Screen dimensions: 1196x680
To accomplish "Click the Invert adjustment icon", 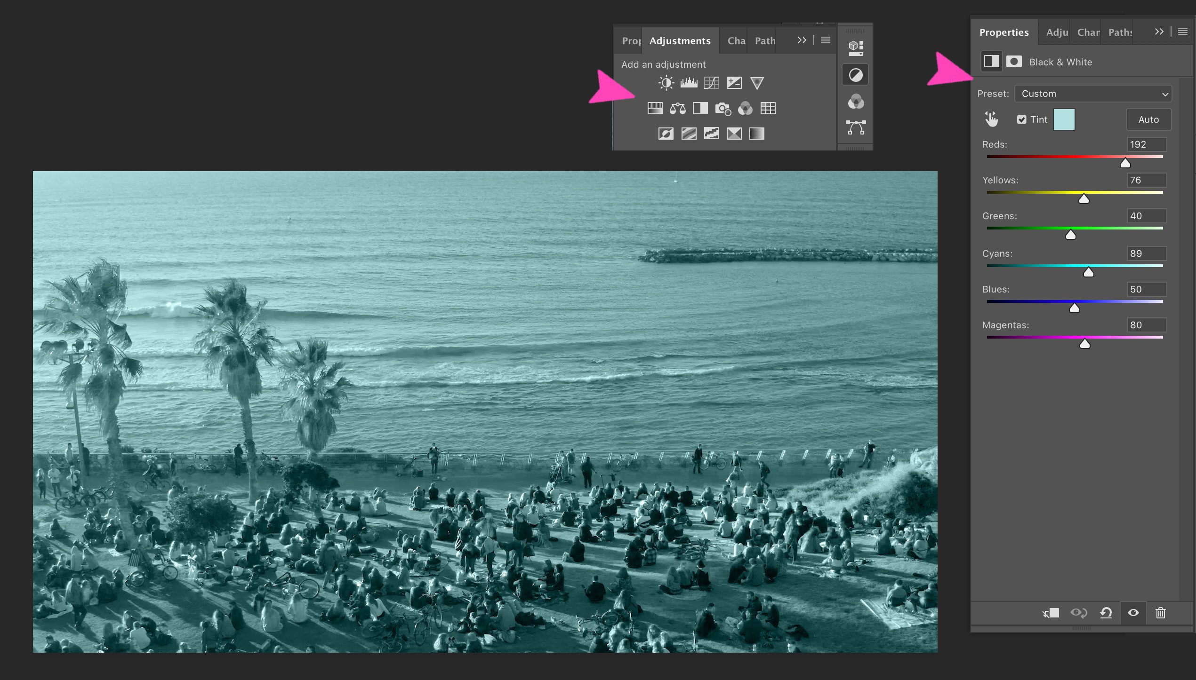I will point(666,133).
